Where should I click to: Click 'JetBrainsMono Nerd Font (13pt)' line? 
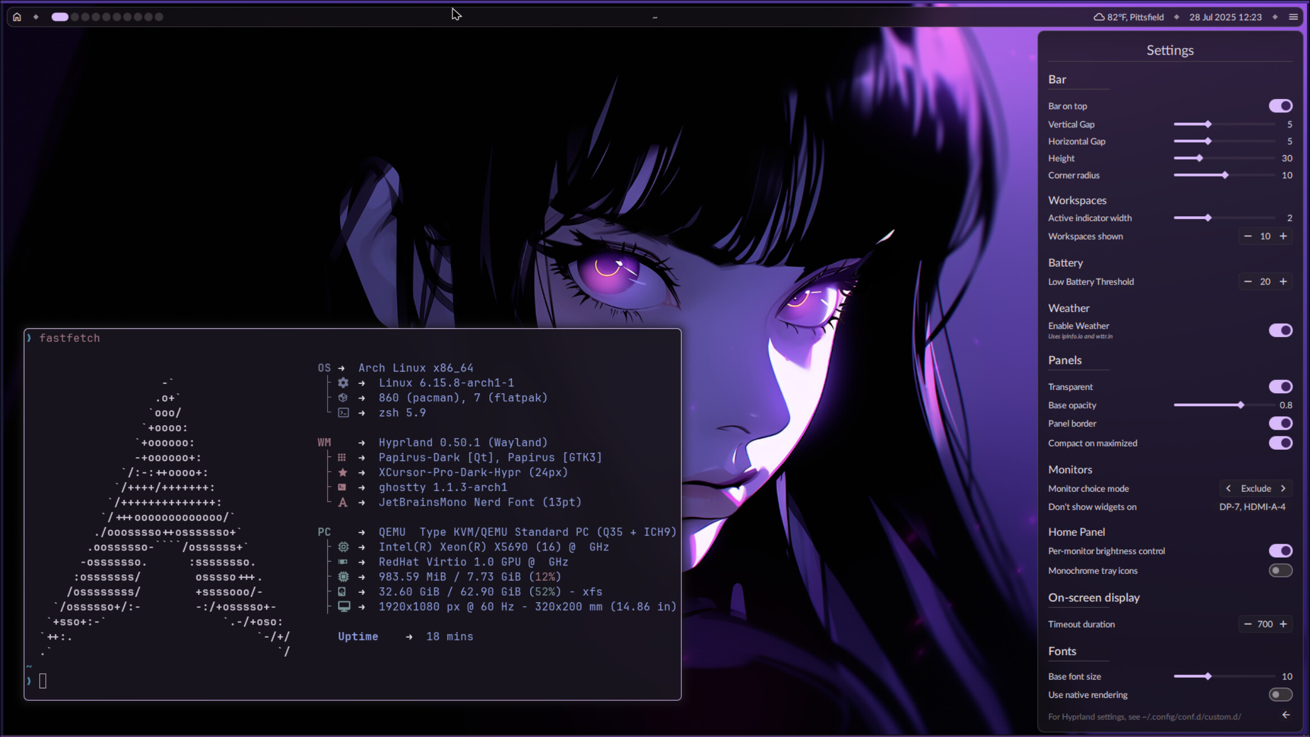coord(480,502)
